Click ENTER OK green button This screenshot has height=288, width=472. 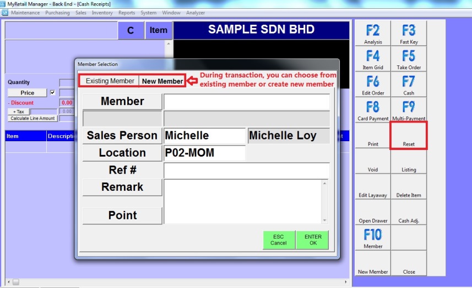pyautogui.click(x=313, y=240)
